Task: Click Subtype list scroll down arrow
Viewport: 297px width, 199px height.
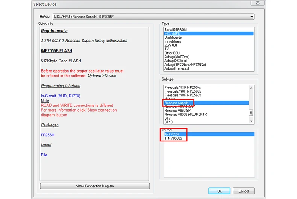Action: [x=251, y=121]
